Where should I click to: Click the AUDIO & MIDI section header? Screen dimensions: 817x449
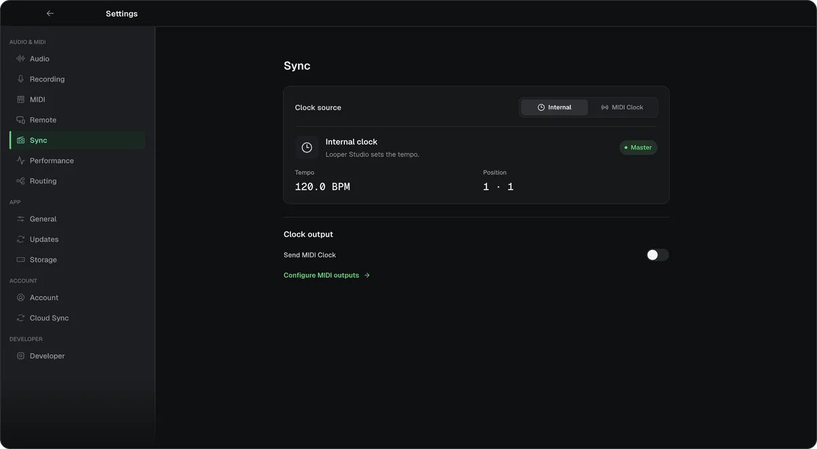28,42
